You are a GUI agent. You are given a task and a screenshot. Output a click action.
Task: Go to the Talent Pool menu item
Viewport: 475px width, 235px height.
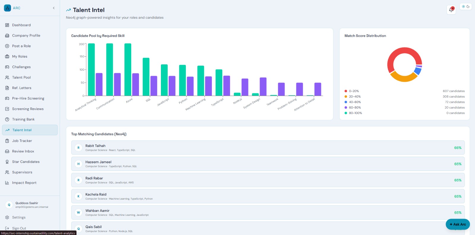tap(30, 77)
